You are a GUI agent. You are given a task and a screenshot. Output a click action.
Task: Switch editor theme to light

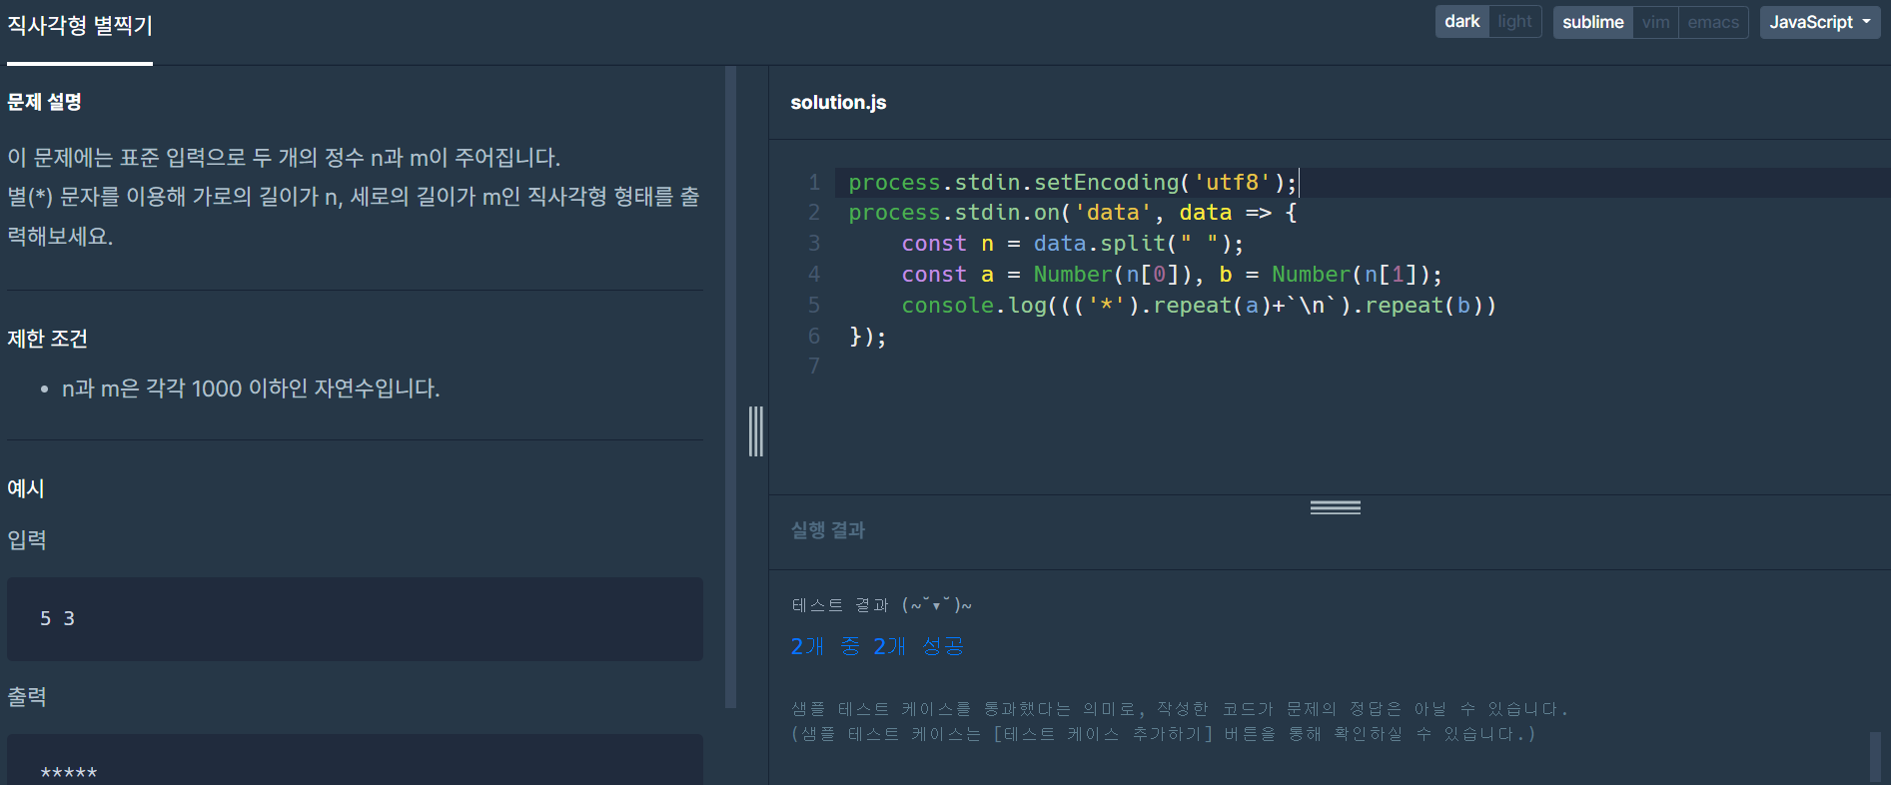(x=1514, y=22)
